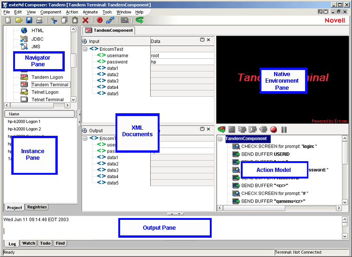Click the green Execute arrow in main toolbar
This screenshot has height=257, width=352.
(x=139, y=20)
